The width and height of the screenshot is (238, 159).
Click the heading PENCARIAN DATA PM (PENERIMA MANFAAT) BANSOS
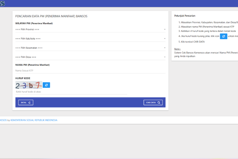click(x=51, y=16)
